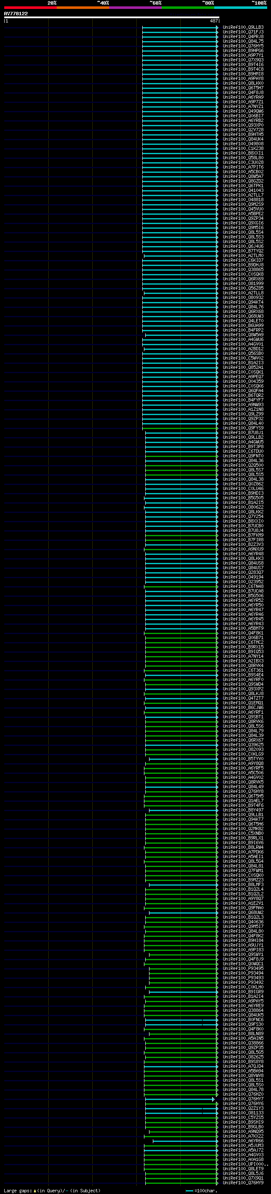
Task: Choose hit UniRef100_C5YZS5
Action: 243,1117
